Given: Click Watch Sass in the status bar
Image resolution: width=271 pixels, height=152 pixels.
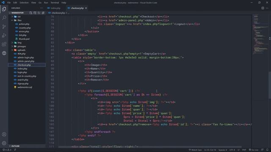Looking at the screenshot, I should 195,150.
